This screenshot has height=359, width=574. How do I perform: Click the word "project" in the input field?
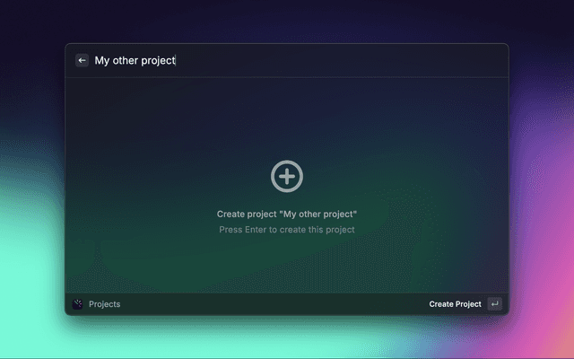tap(159, 61)
